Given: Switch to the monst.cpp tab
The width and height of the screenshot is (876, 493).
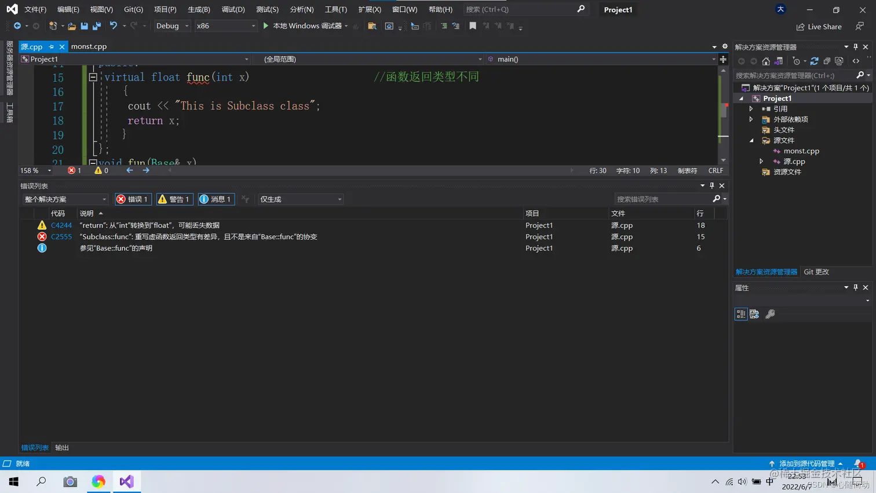Looking at the screenshot, I should click(89, 46).
